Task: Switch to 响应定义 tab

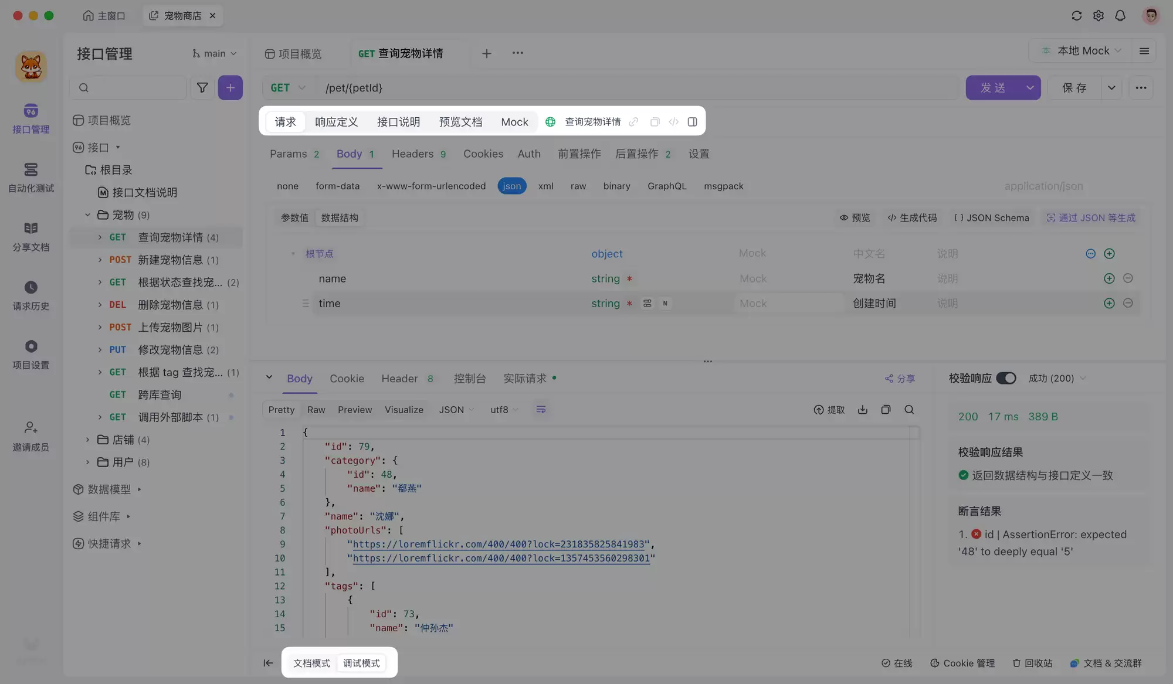Action: coord(336,121)
